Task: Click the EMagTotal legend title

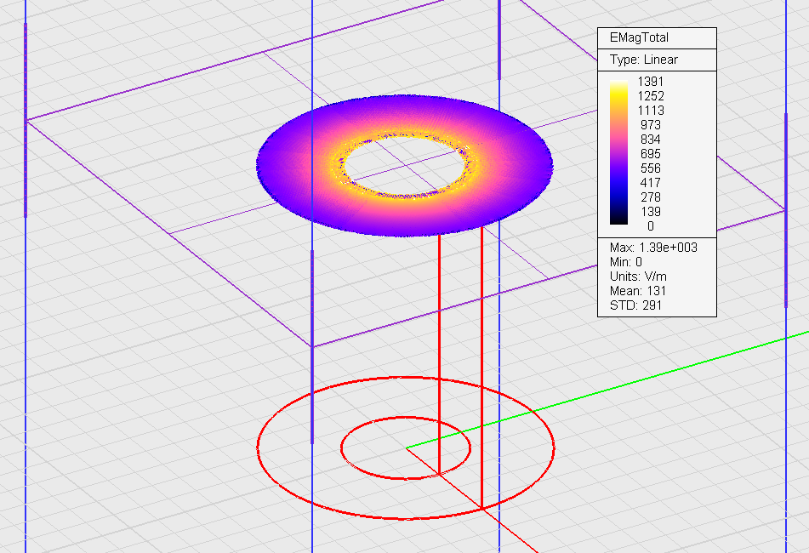Action: tap(639, 38)
